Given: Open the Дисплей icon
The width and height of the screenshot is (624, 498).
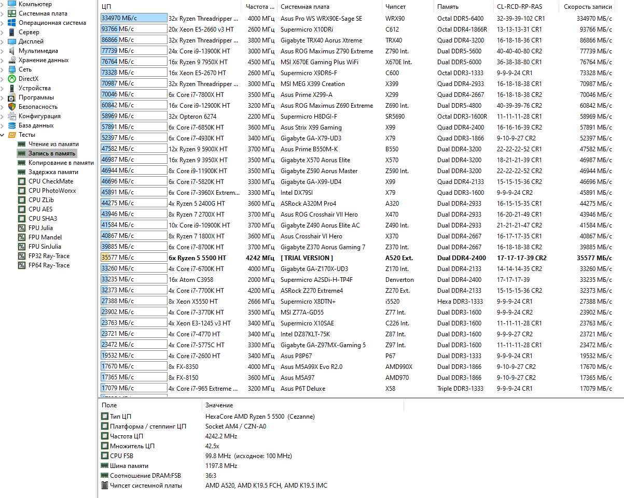Looking at the screenshot, I should pos(11,41).
